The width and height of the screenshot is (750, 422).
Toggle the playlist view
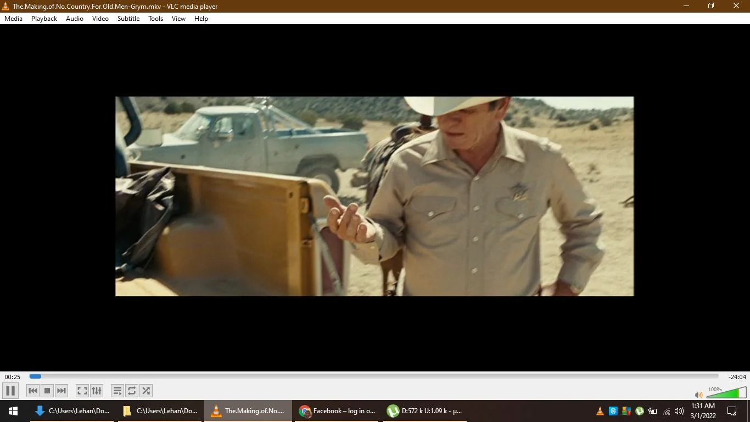pyautogui.click(x=117, y=391)
